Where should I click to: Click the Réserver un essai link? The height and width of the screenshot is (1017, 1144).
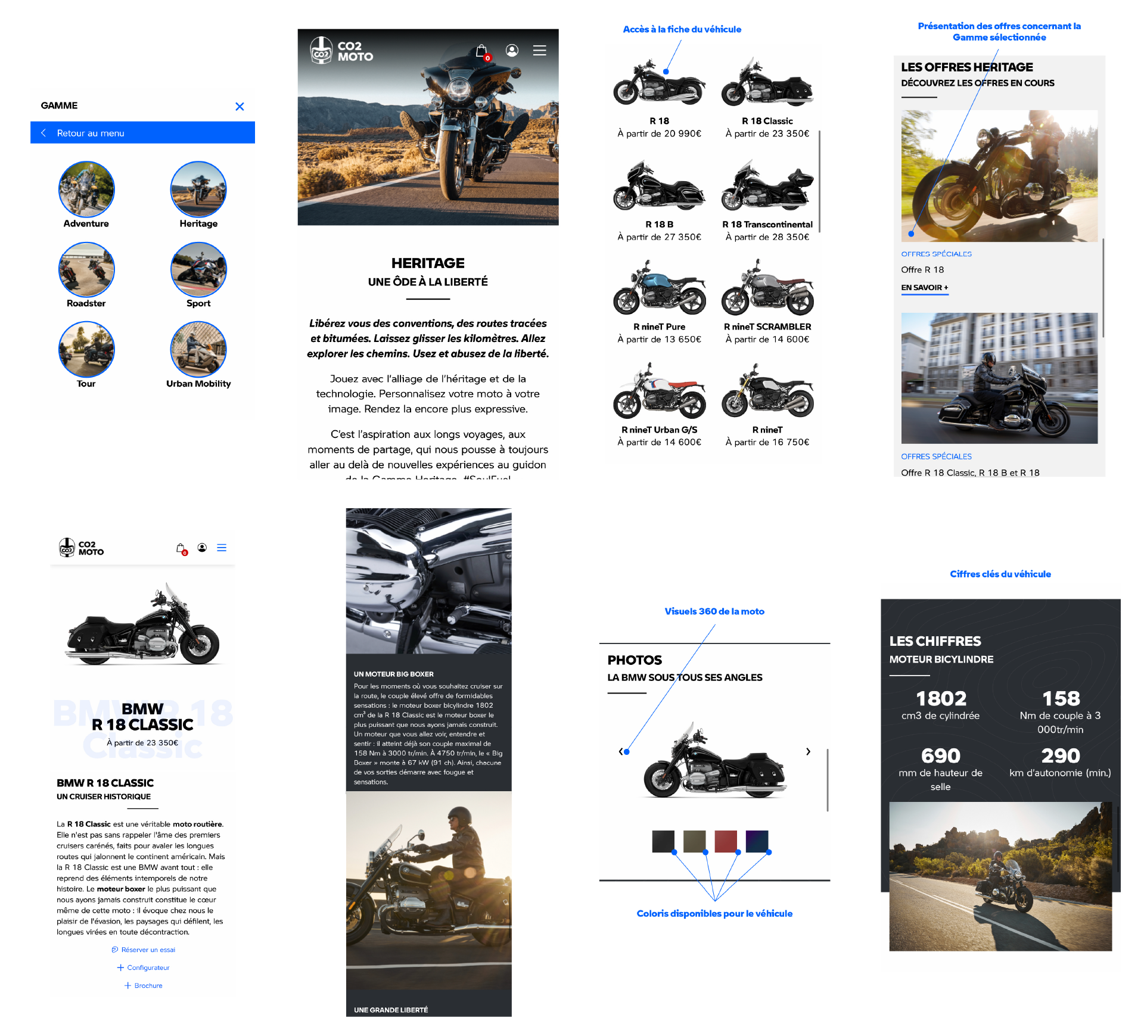(143, 950)
